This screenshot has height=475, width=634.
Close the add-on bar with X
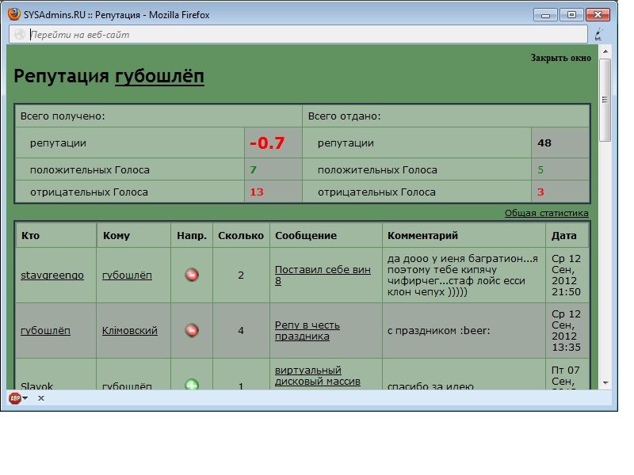[41, 398]
